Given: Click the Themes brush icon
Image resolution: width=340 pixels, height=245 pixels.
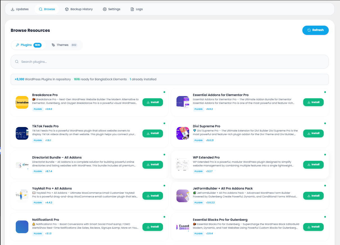Looking at the screenshot, I should 53,45.
